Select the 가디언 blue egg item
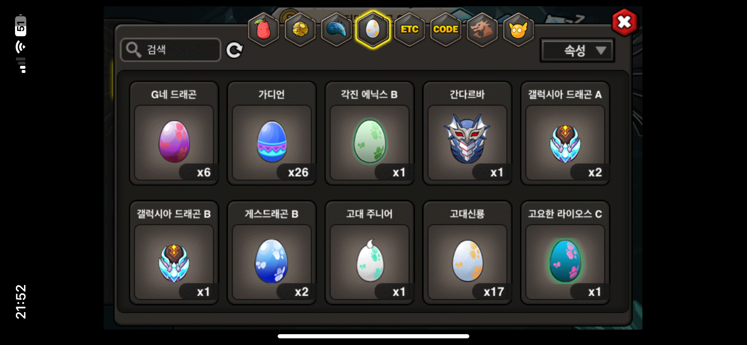Image resolution: width=747 pixels, height=345 pixels. [272, 133]
